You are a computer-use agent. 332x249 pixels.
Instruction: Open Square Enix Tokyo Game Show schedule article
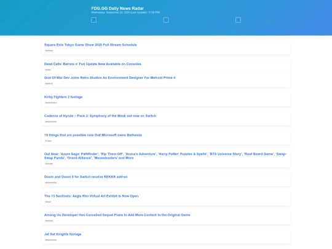coord(90,45)
